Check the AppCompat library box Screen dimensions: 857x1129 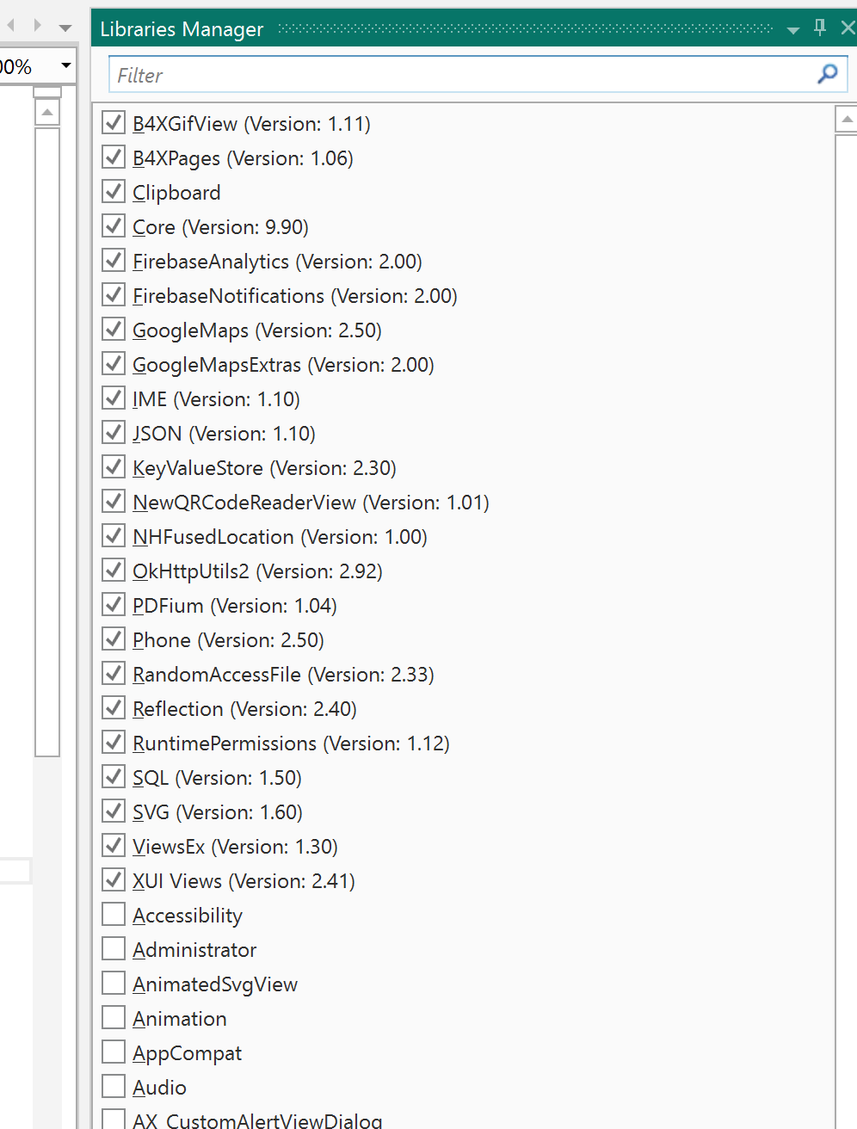pyautogui.click(x=114, y=1052)
